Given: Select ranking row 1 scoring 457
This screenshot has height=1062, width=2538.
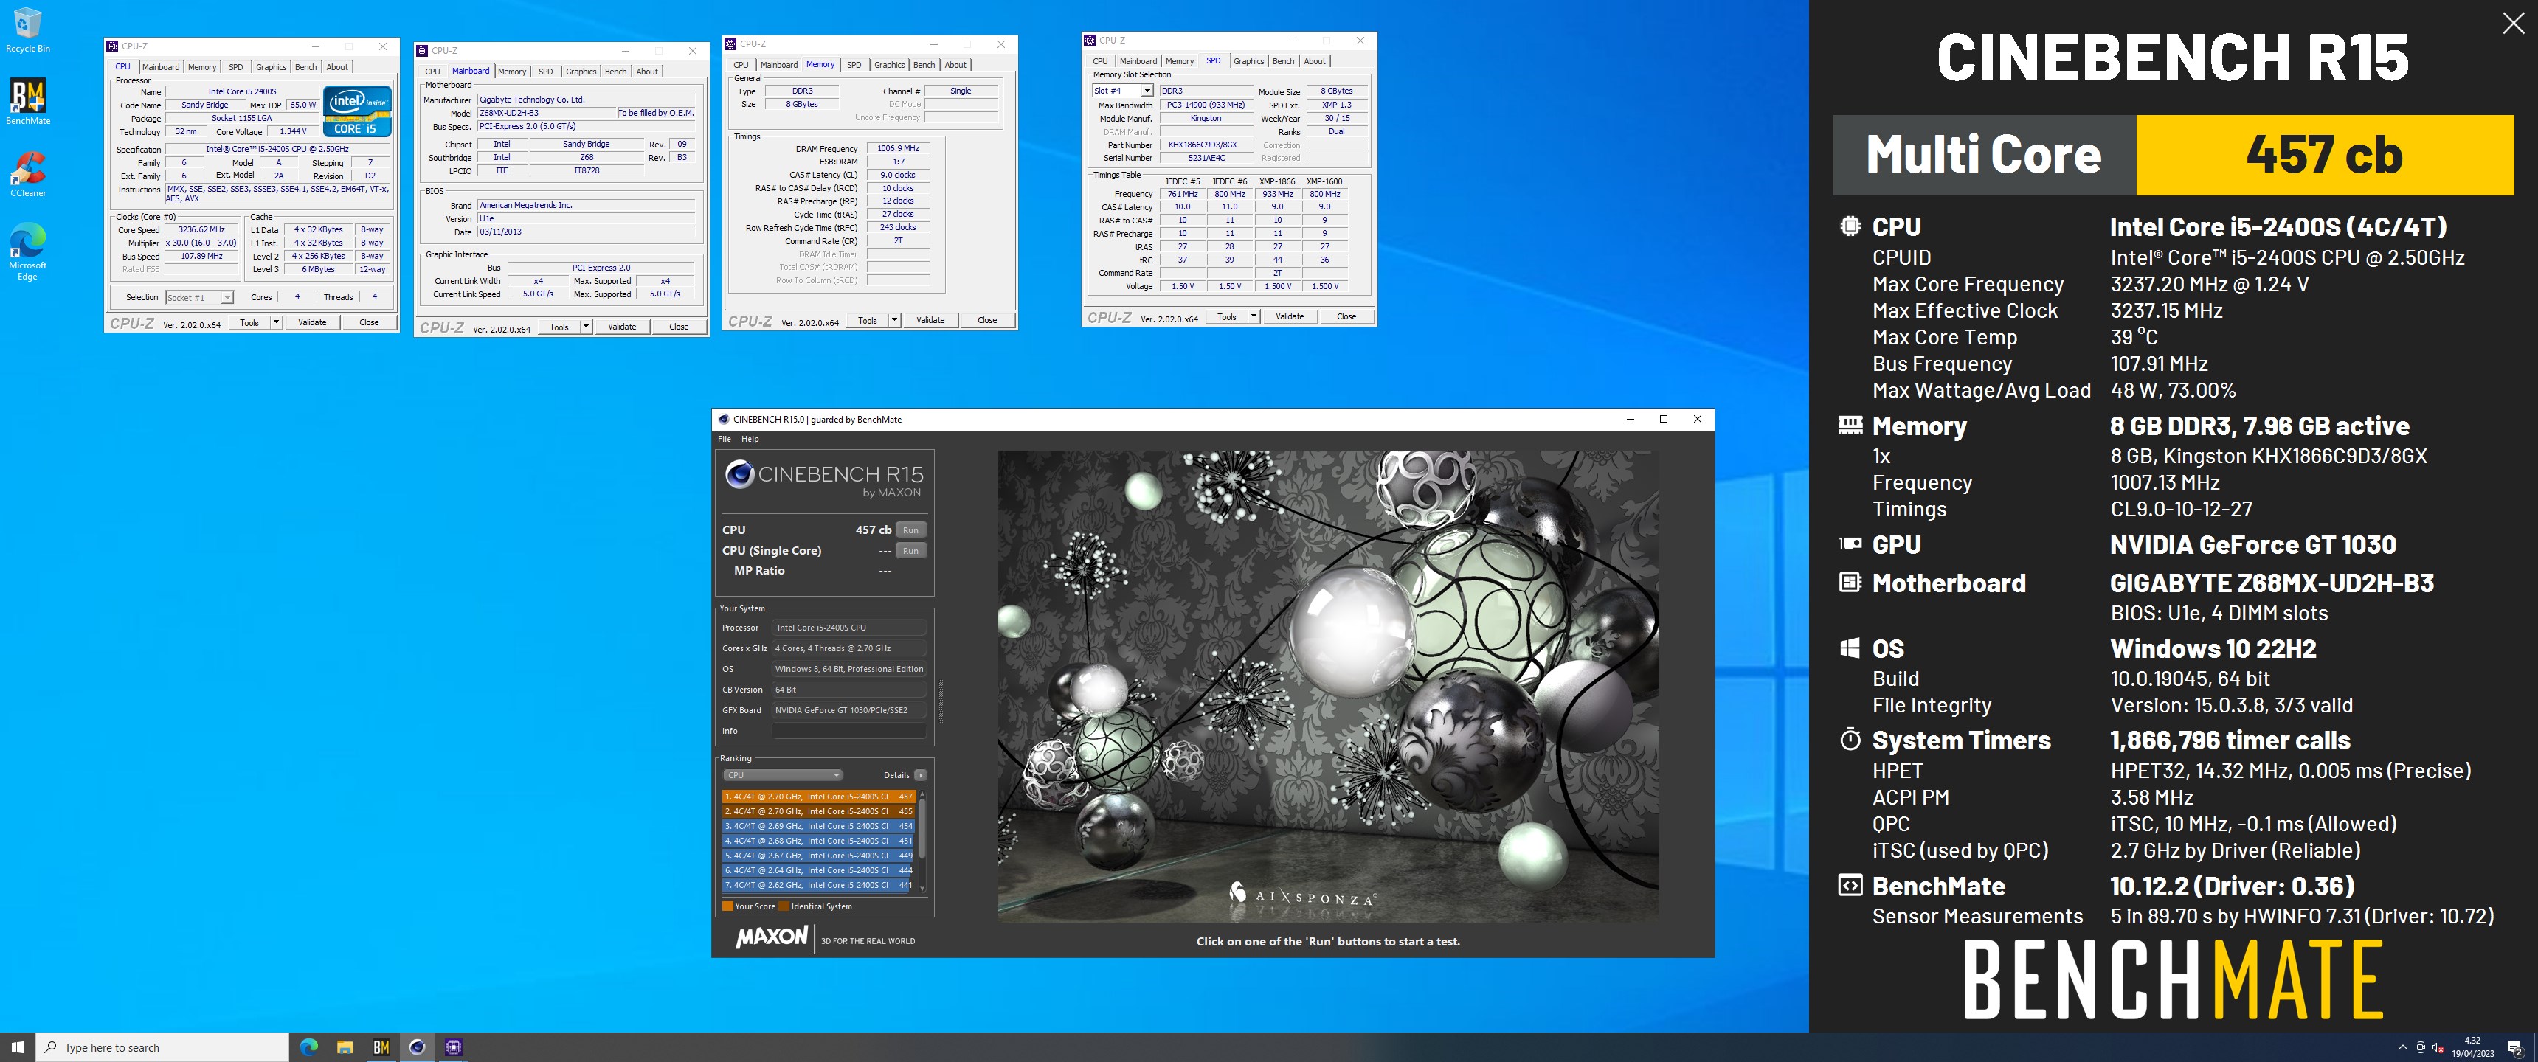Looking at the screenshot, I should tap(819, 796).
